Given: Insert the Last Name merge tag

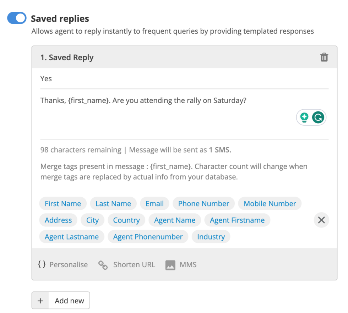Looking at the screenshot, I should [x=113, y=204].
